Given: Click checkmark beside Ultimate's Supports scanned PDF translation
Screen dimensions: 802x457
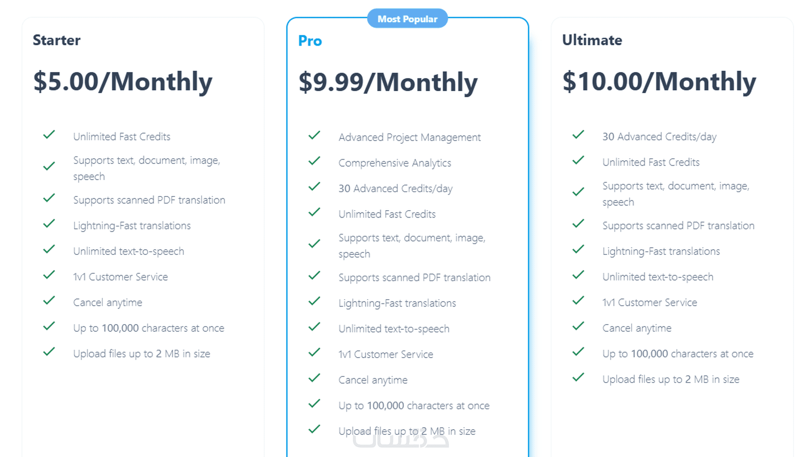Looking at the screenshot, I should [578, 224].
